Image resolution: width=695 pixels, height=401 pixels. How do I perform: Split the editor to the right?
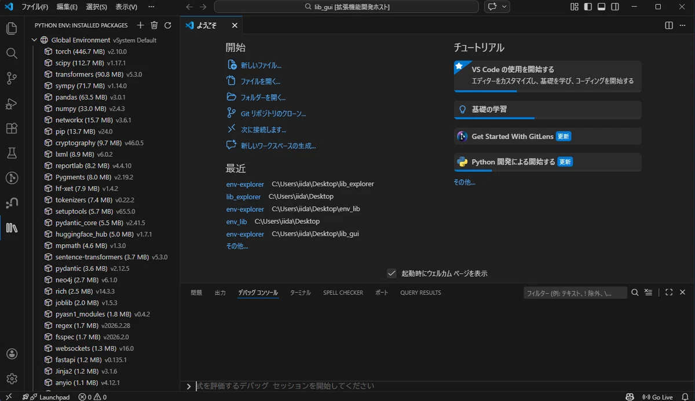tap(669, 25)
